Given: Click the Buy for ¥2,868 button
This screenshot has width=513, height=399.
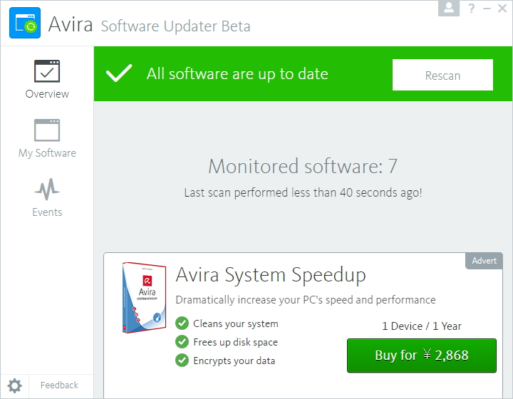Looking at the screenshot, I should pyautogui.click(x=421, y=356).
